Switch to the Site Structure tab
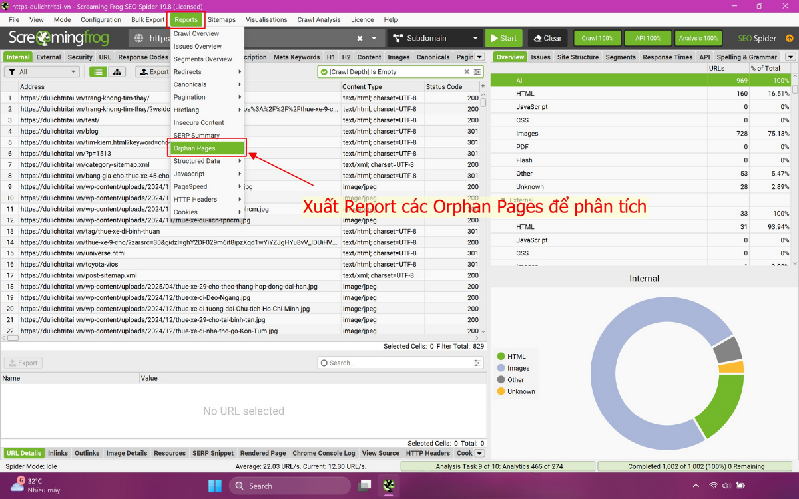Viewport: 799px width, 499px height. 577,57
